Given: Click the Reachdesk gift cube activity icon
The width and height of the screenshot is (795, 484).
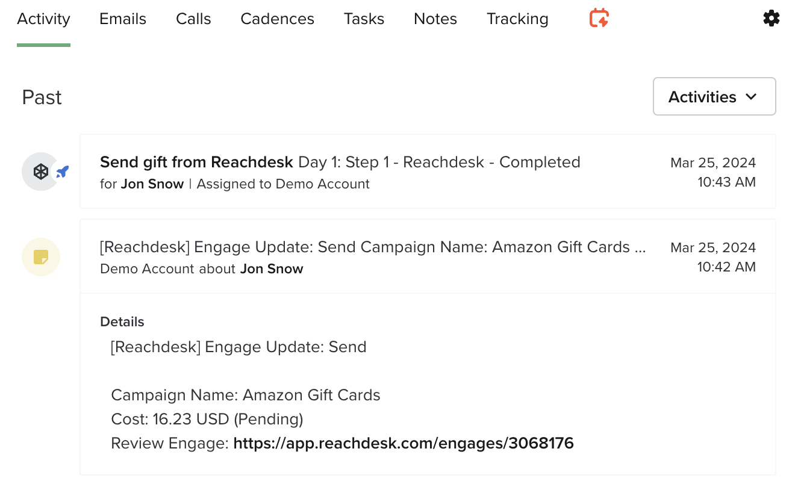Looking at the screenshot, I should point(40,171).
